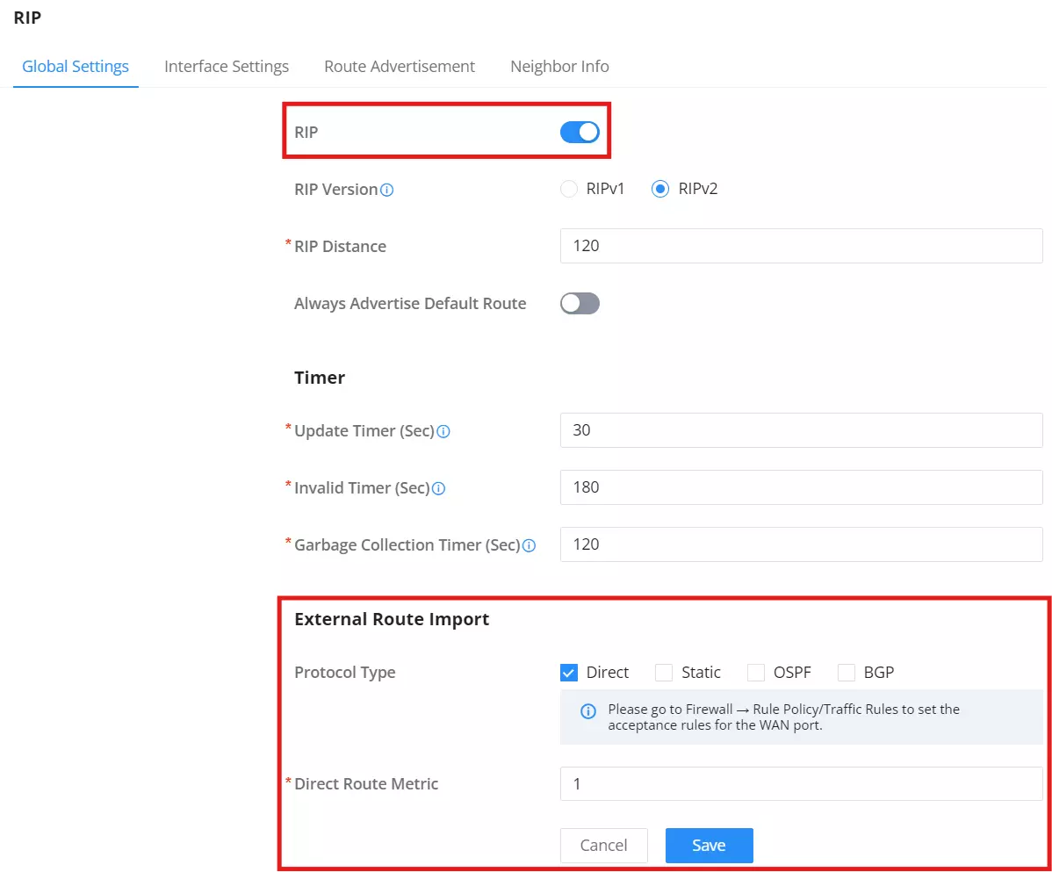Focus the Invalid Timer input field
This screenshot has height=872, width=1052.
point(801,487)
